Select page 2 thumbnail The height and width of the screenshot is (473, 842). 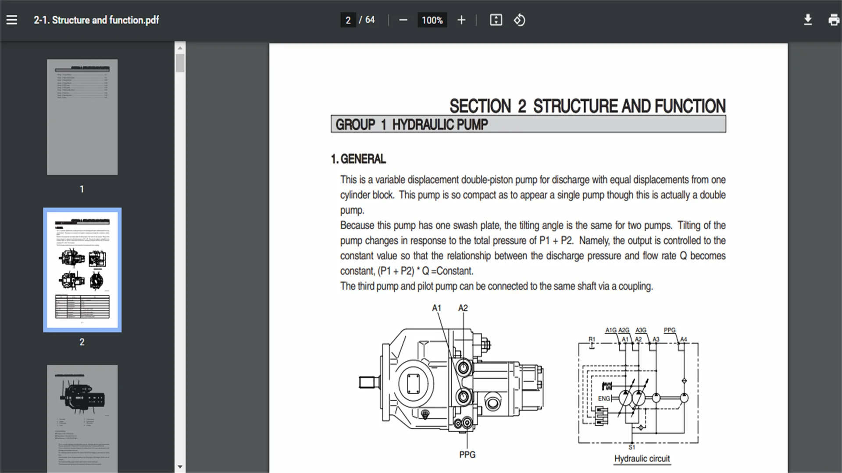click(x=82, y=270)
